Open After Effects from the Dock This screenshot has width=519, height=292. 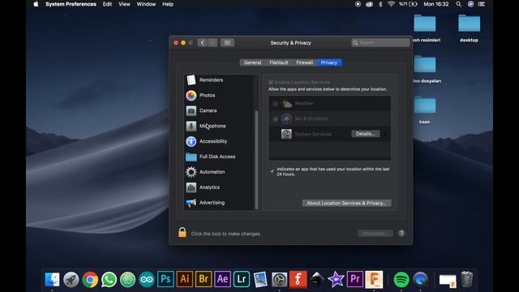coord(222,279)
